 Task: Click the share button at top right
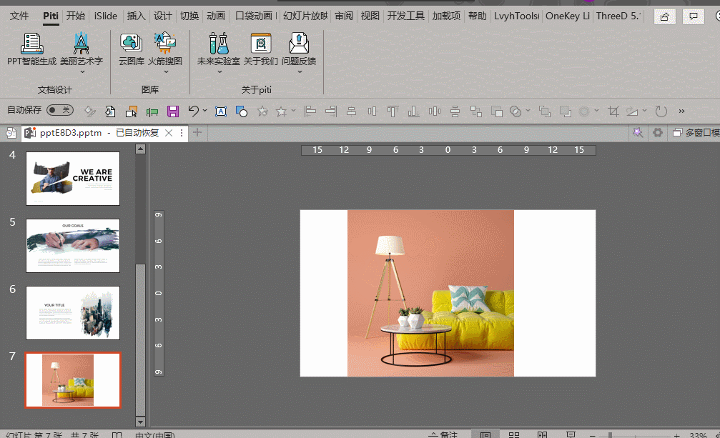[x=665, y=16]
